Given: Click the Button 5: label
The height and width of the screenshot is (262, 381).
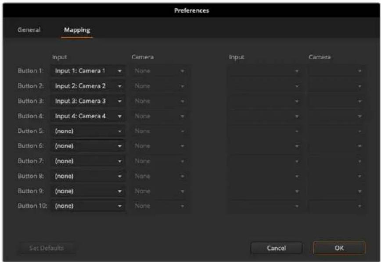Looking at the screenshot, I should pos(31,131).
